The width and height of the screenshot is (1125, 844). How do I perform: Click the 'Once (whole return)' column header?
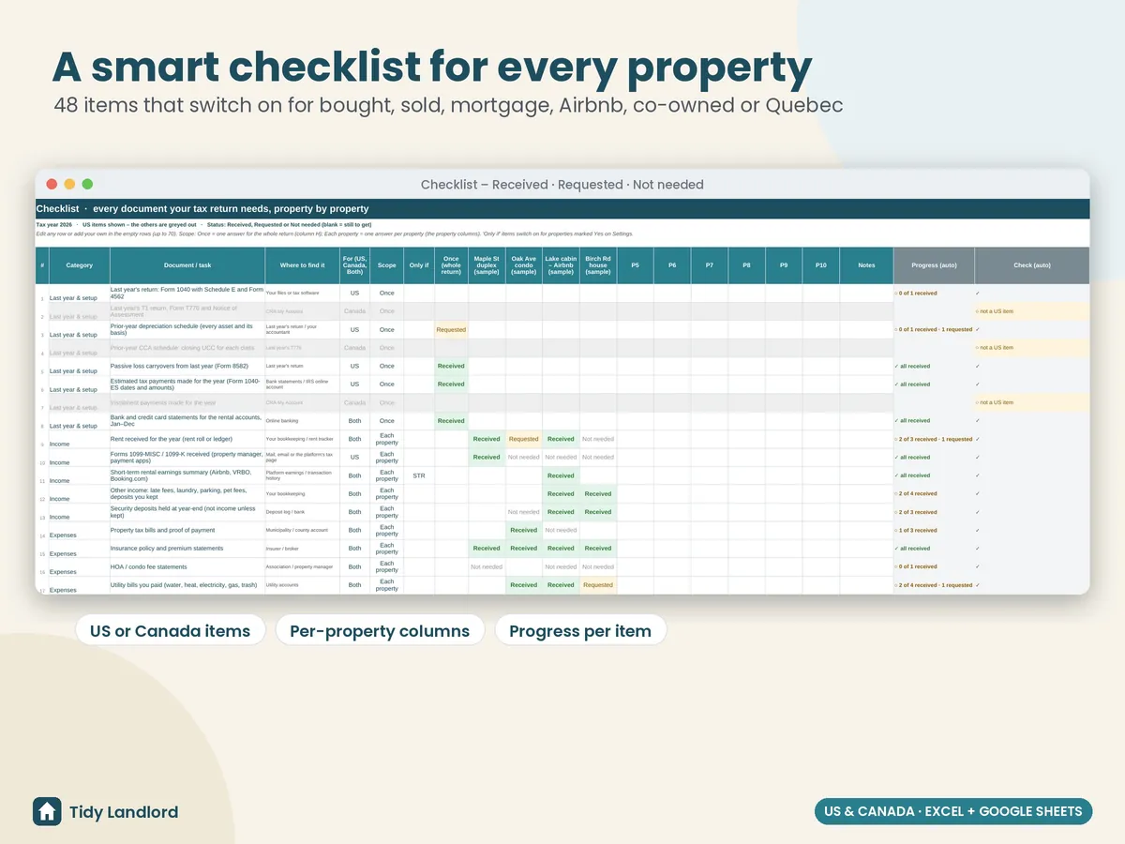451,265
